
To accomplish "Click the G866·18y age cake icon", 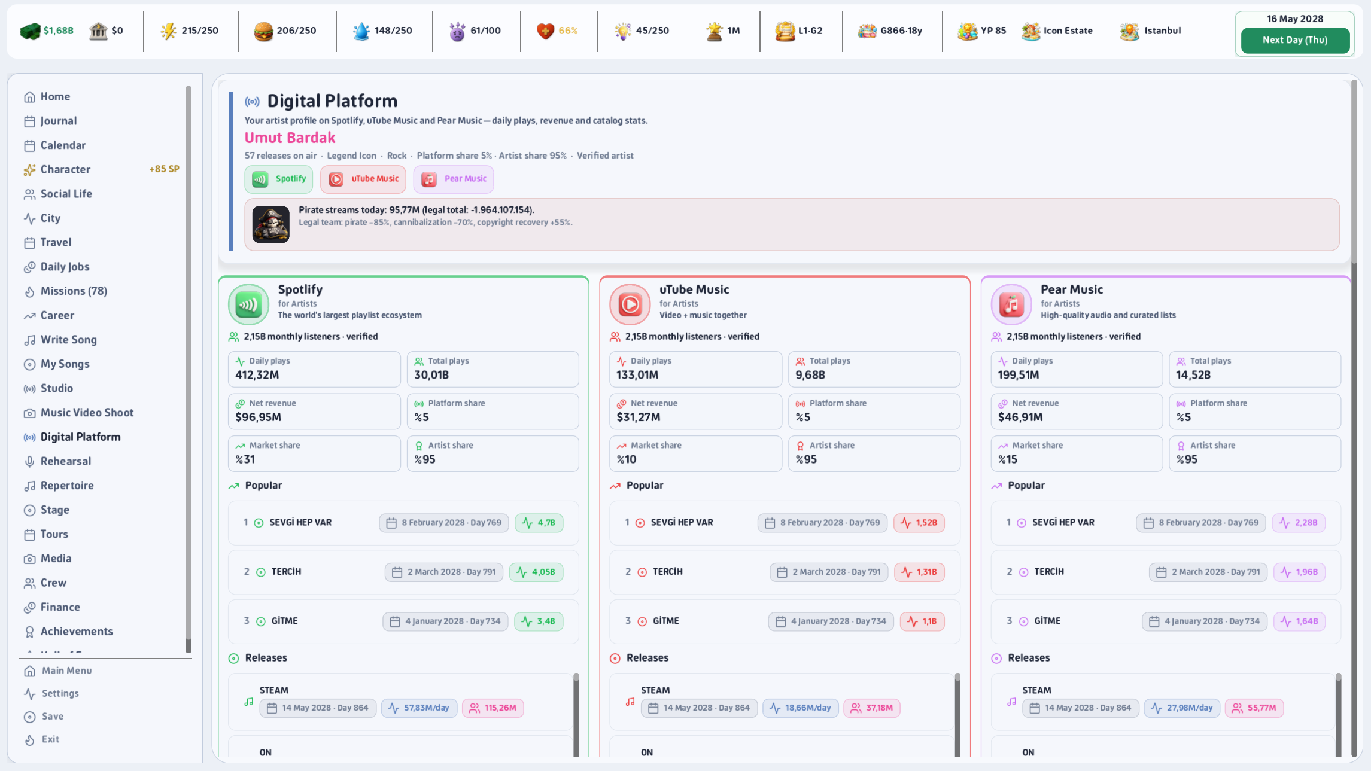I will point(867,31).
